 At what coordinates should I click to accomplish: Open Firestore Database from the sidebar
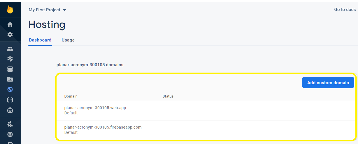click(10, 59)
